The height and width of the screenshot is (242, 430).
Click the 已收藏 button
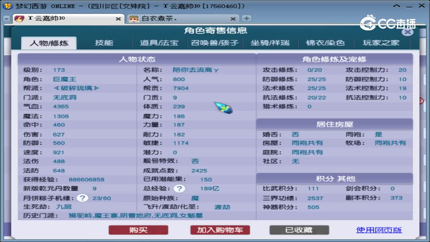point(299,230)
